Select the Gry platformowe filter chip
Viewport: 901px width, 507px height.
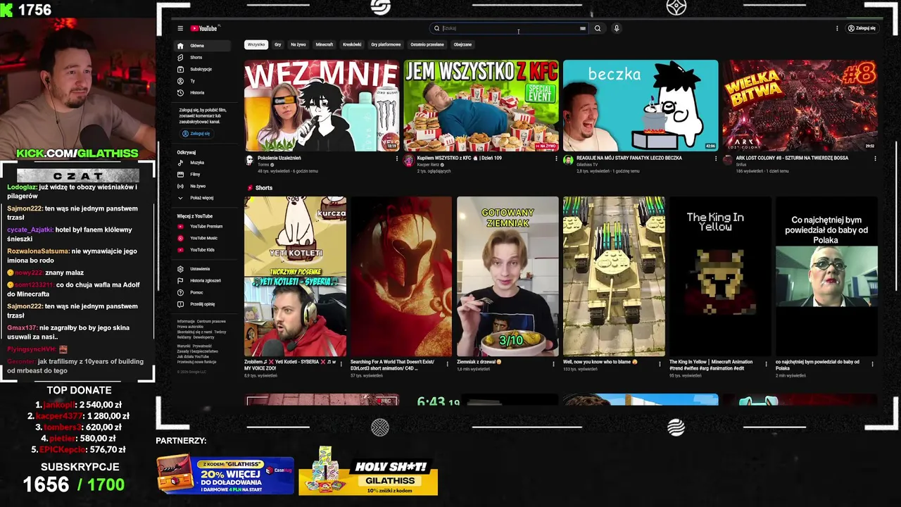pos(386,44)
